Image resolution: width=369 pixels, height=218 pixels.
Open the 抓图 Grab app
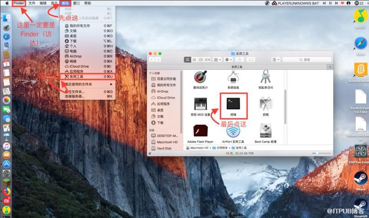[266, 104]
